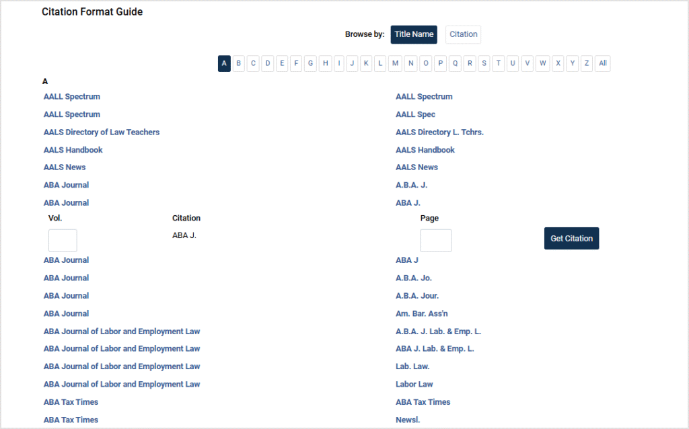Switch browse mode to Citation
The image size is (689, 429).
463,34
